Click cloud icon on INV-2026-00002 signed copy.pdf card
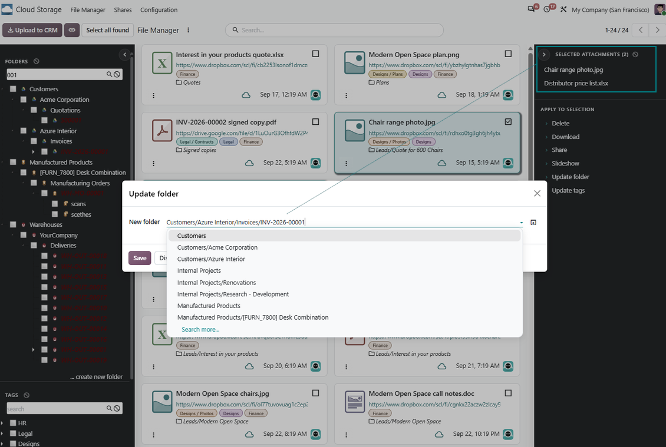This screenshot has width=666, height=447. 249,163
